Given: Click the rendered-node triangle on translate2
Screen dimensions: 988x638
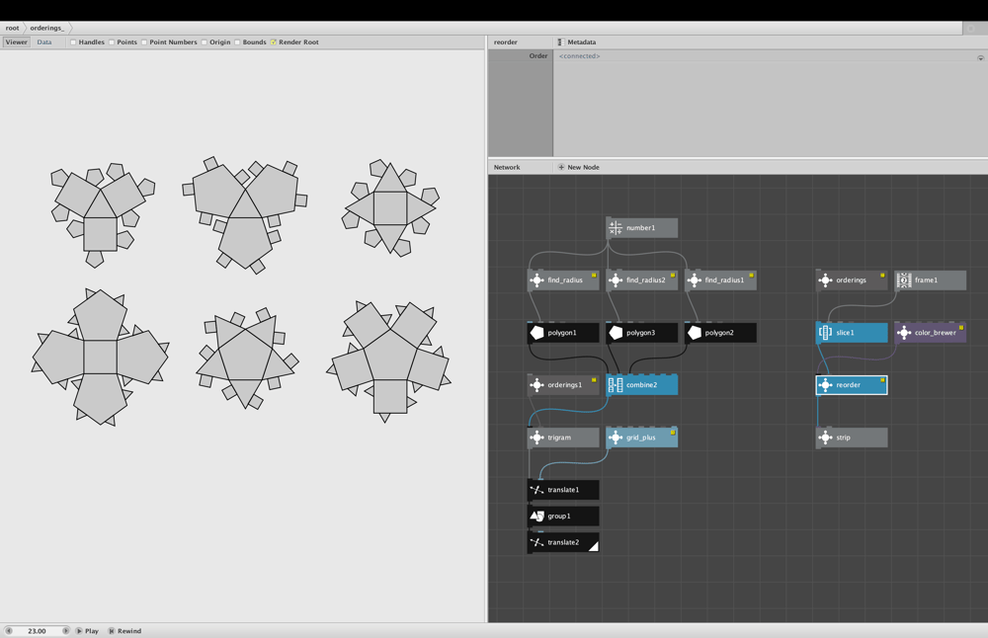Looking at the screenshot, I should (594, 547).
